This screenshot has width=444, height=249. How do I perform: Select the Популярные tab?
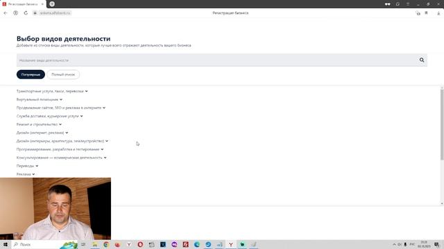(31, 75)
